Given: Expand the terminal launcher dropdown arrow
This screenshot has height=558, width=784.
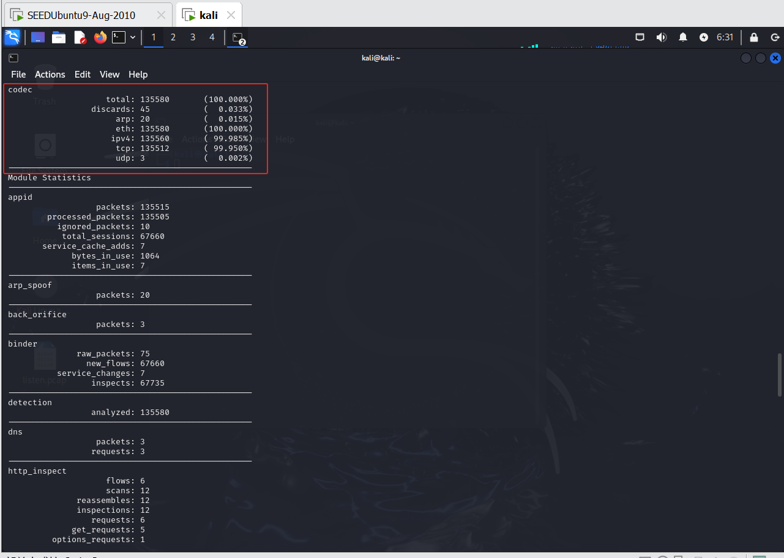Looking at the screenshot, I should coord(133,37).
